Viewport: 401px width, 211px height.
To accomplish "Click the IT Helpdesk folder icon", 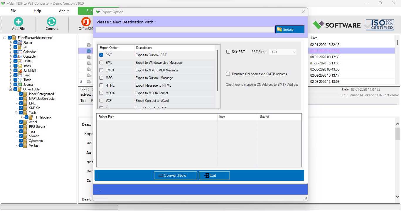I will [31, 117].
